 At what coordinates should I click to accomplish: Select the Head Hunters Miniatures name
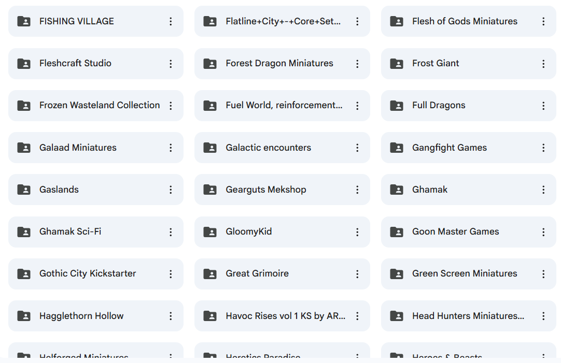(x=468, y=316)
